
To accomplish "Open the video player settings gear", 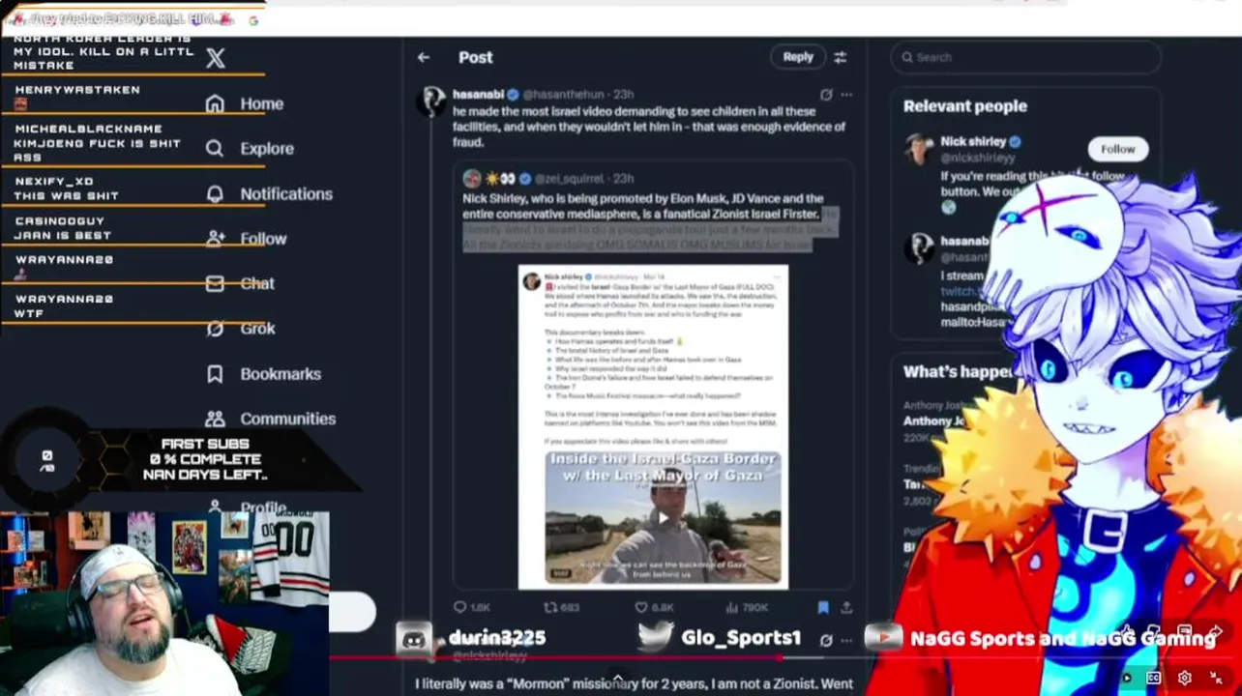I will [1184, 678].
